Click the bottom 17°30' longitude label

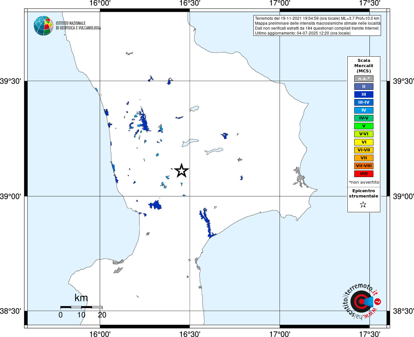[x=369, y=334]
